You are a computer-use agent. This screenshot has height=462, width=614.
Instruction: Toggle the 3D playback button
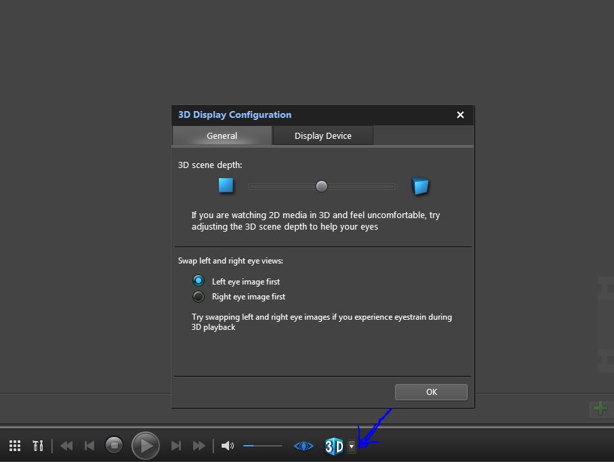pyautogui.click(x=334, y=446)
